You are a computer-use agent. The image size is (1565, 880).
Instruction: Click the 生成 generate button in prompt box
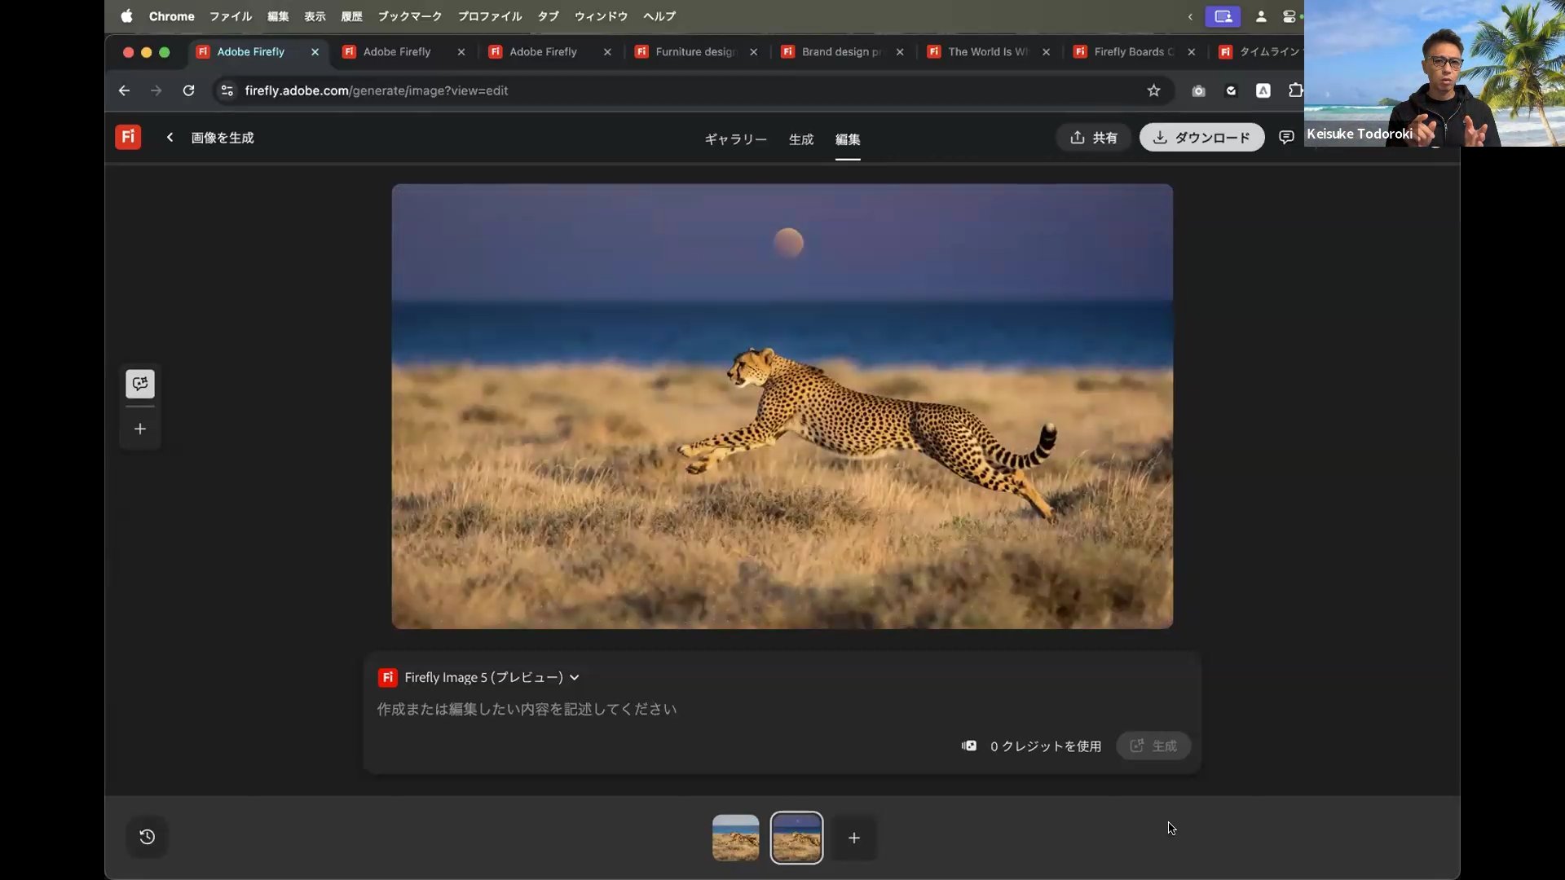click(1153, 746)
